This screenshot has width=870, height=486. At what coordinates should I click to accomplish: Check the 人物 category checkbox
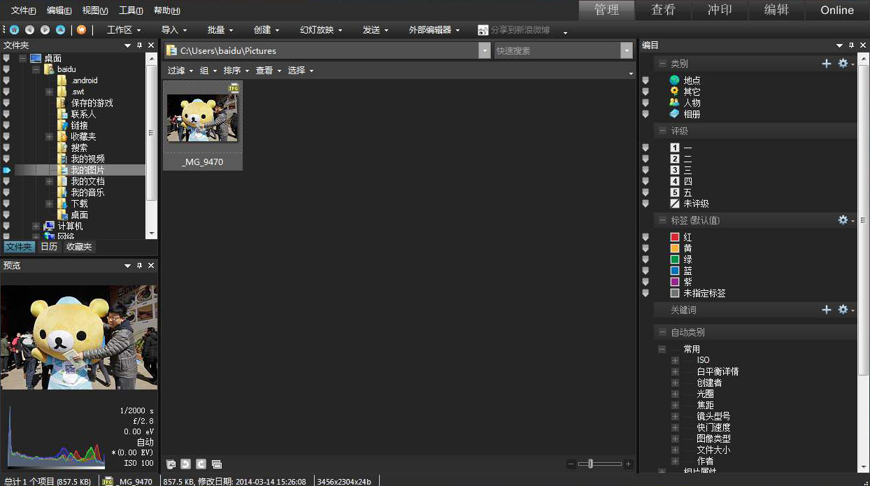(646, 103)
